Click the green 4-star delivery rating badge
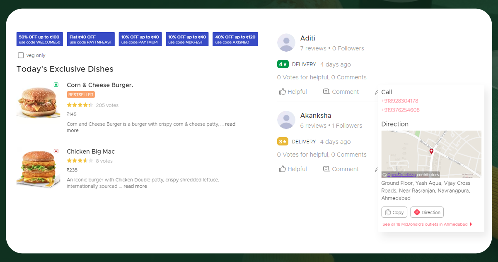This screenshot has width=498, height=262. (x=283, y=64)
